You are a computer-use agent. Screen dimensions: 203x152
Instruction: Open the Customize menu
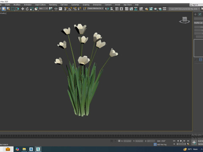75,5
